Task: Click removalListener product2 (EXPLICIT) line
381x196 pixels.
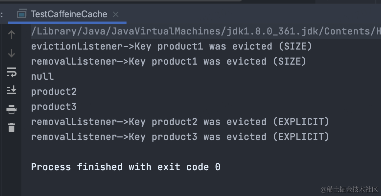Action: click(180, 122)
